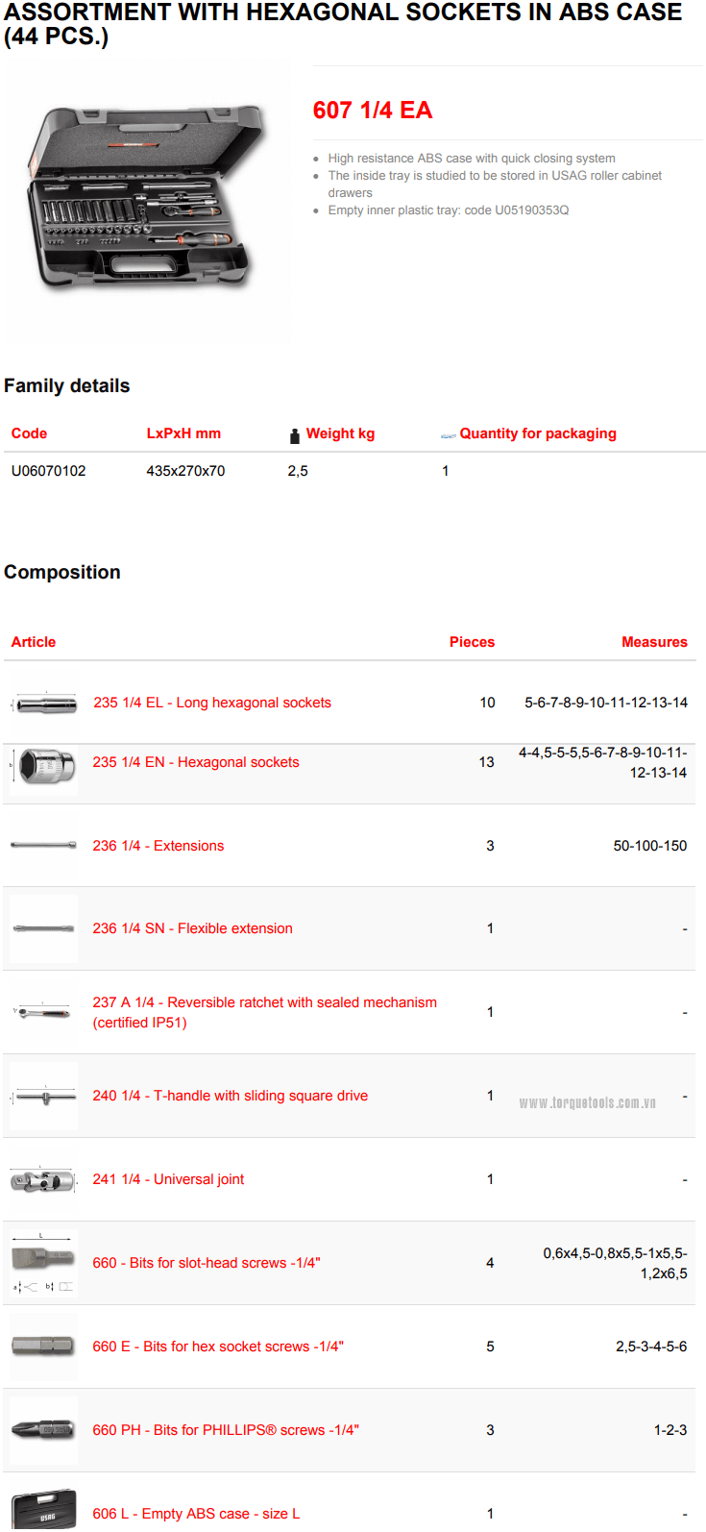706x1532 pixels.
Task: Click the weight icon beside Weight kg
Action: click(x=295, y=435)
